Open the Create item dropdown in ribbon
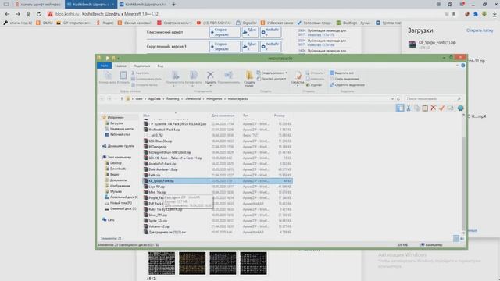This screenshot has height=281, width=500. point(272,73)
